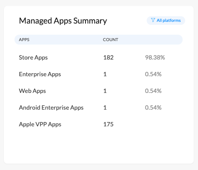Screen dimensions: 198x170
Task: Click the count 1 for Enterprise Apps
Action: 105,74
